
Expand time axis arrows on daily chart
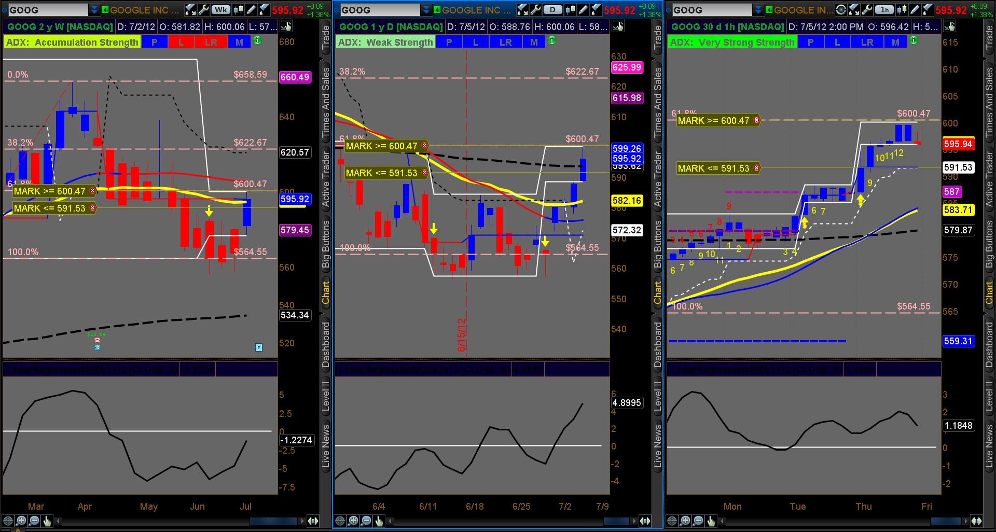coord(645,521)
